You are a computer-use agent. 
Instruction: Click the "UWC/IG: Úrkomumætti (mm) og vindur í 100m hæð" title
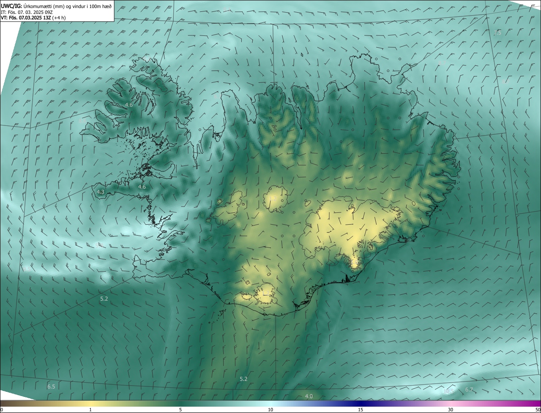56,6
